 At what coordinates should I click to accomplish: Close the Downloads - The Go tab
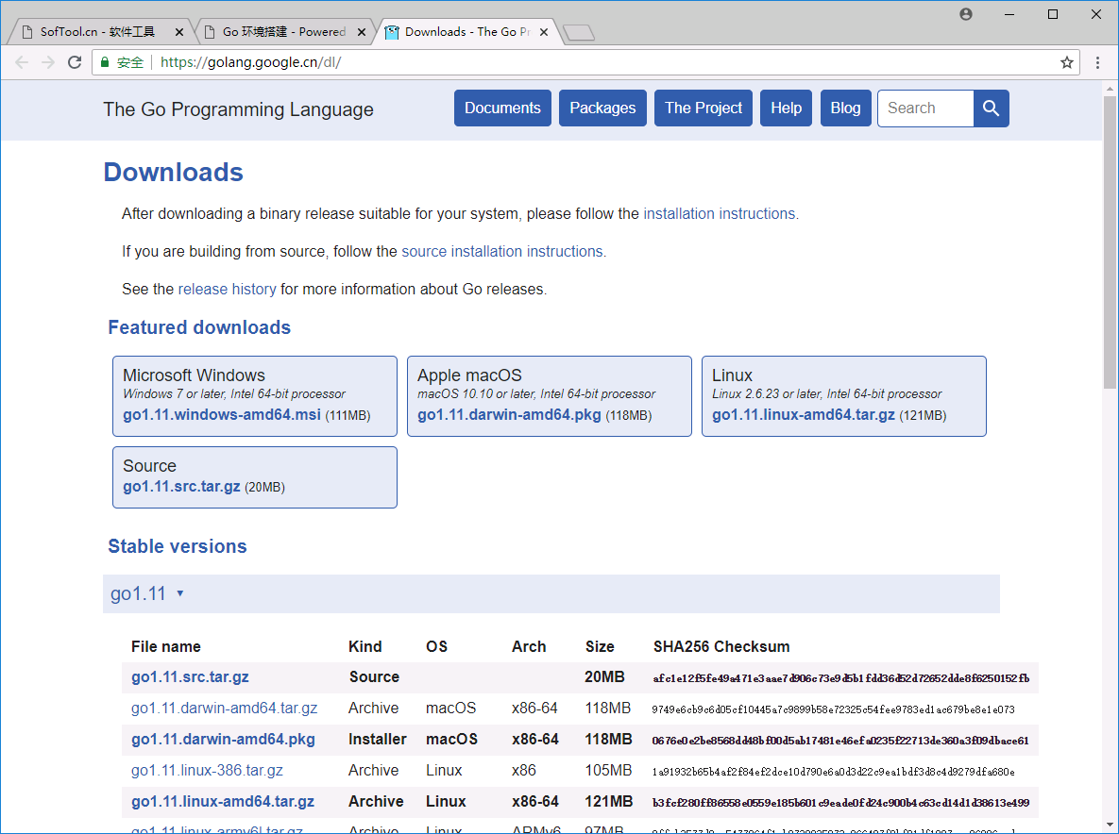point(544,32)
